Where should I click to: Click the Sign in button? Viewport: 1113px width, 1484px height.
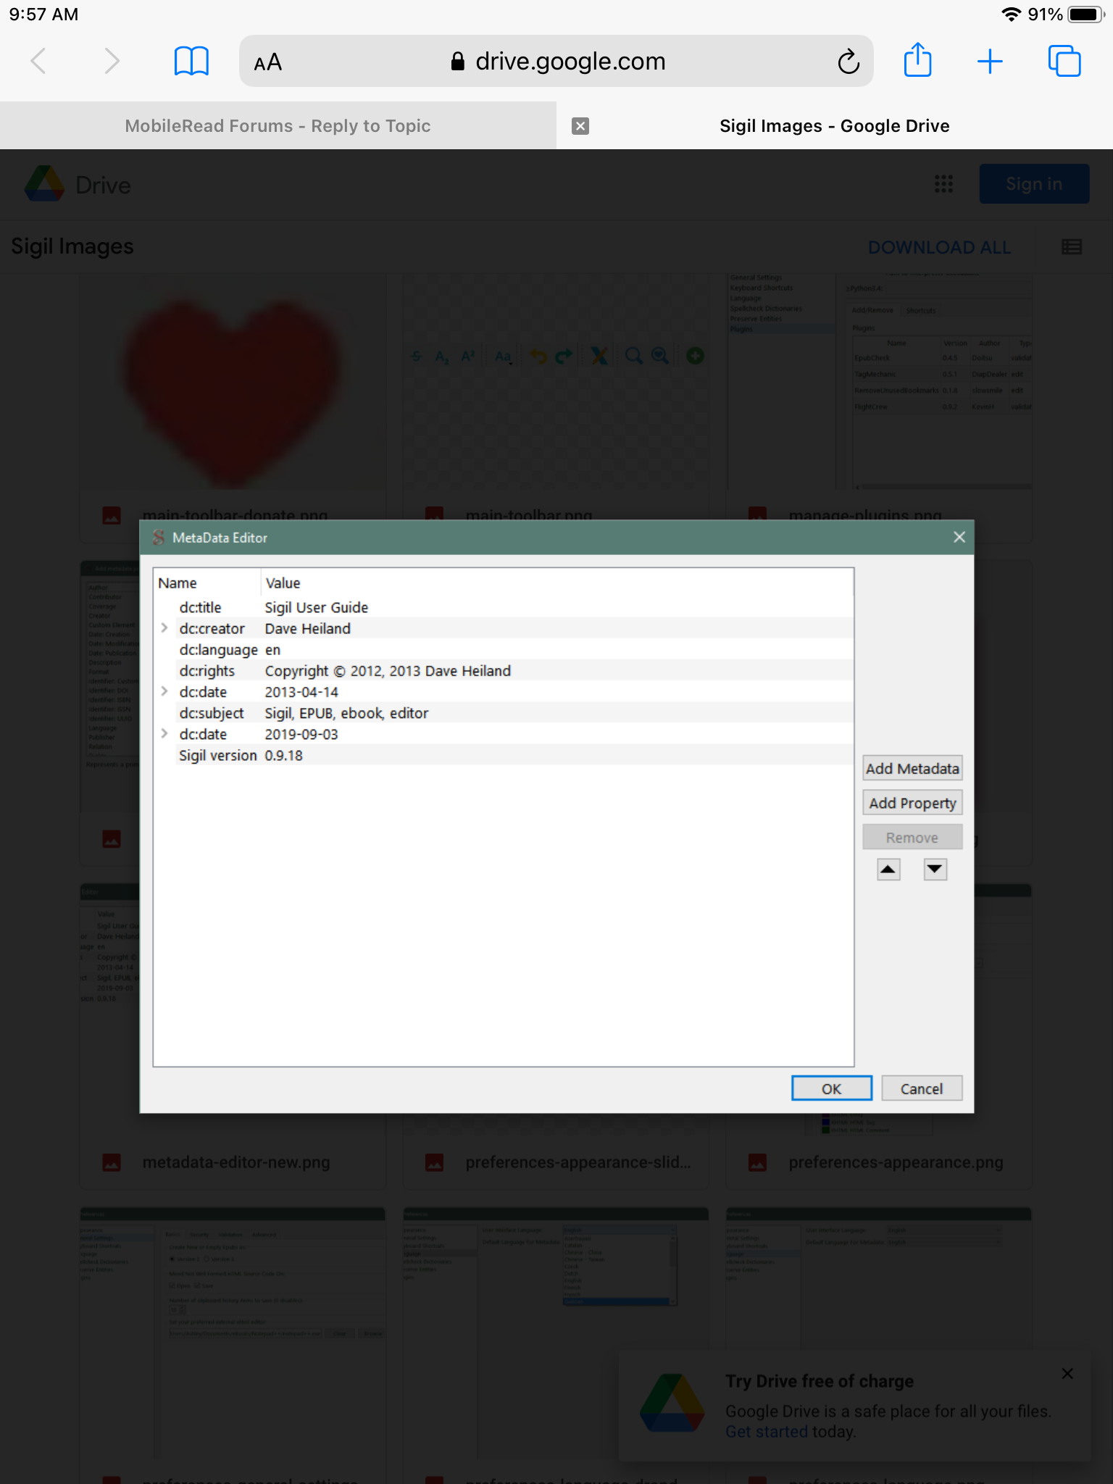pos(1034,184)
